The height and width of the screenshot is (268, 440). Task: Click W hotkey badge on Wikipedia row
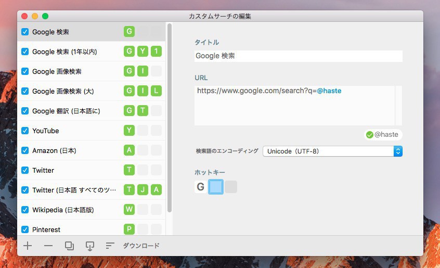tap(129, 209)
